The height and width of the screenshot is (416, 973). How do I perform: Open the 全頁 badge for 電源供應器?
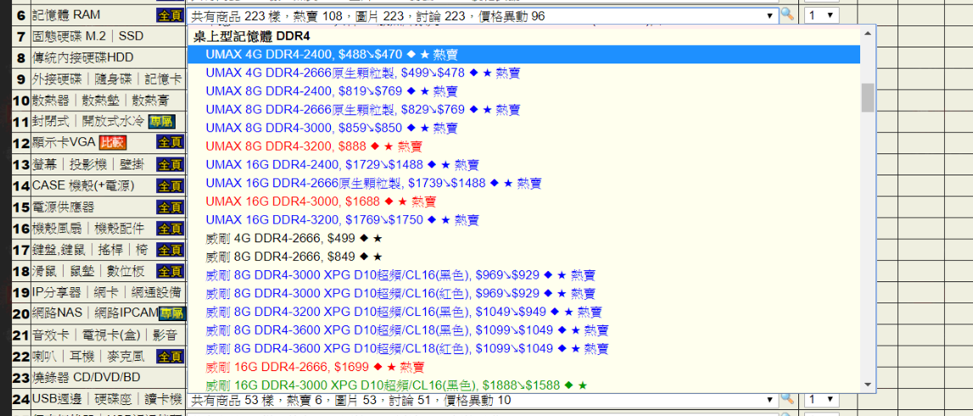click(170, 207)
